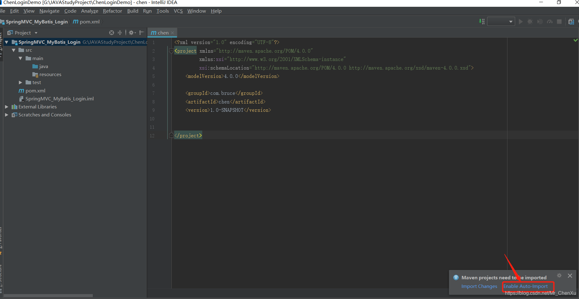Viewport: 579px width, 299px height.
Task: Select the resources folder
Action: coord(47,75)
